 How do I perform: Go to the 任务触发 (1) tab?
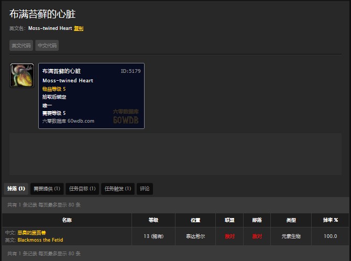[118, 189]
